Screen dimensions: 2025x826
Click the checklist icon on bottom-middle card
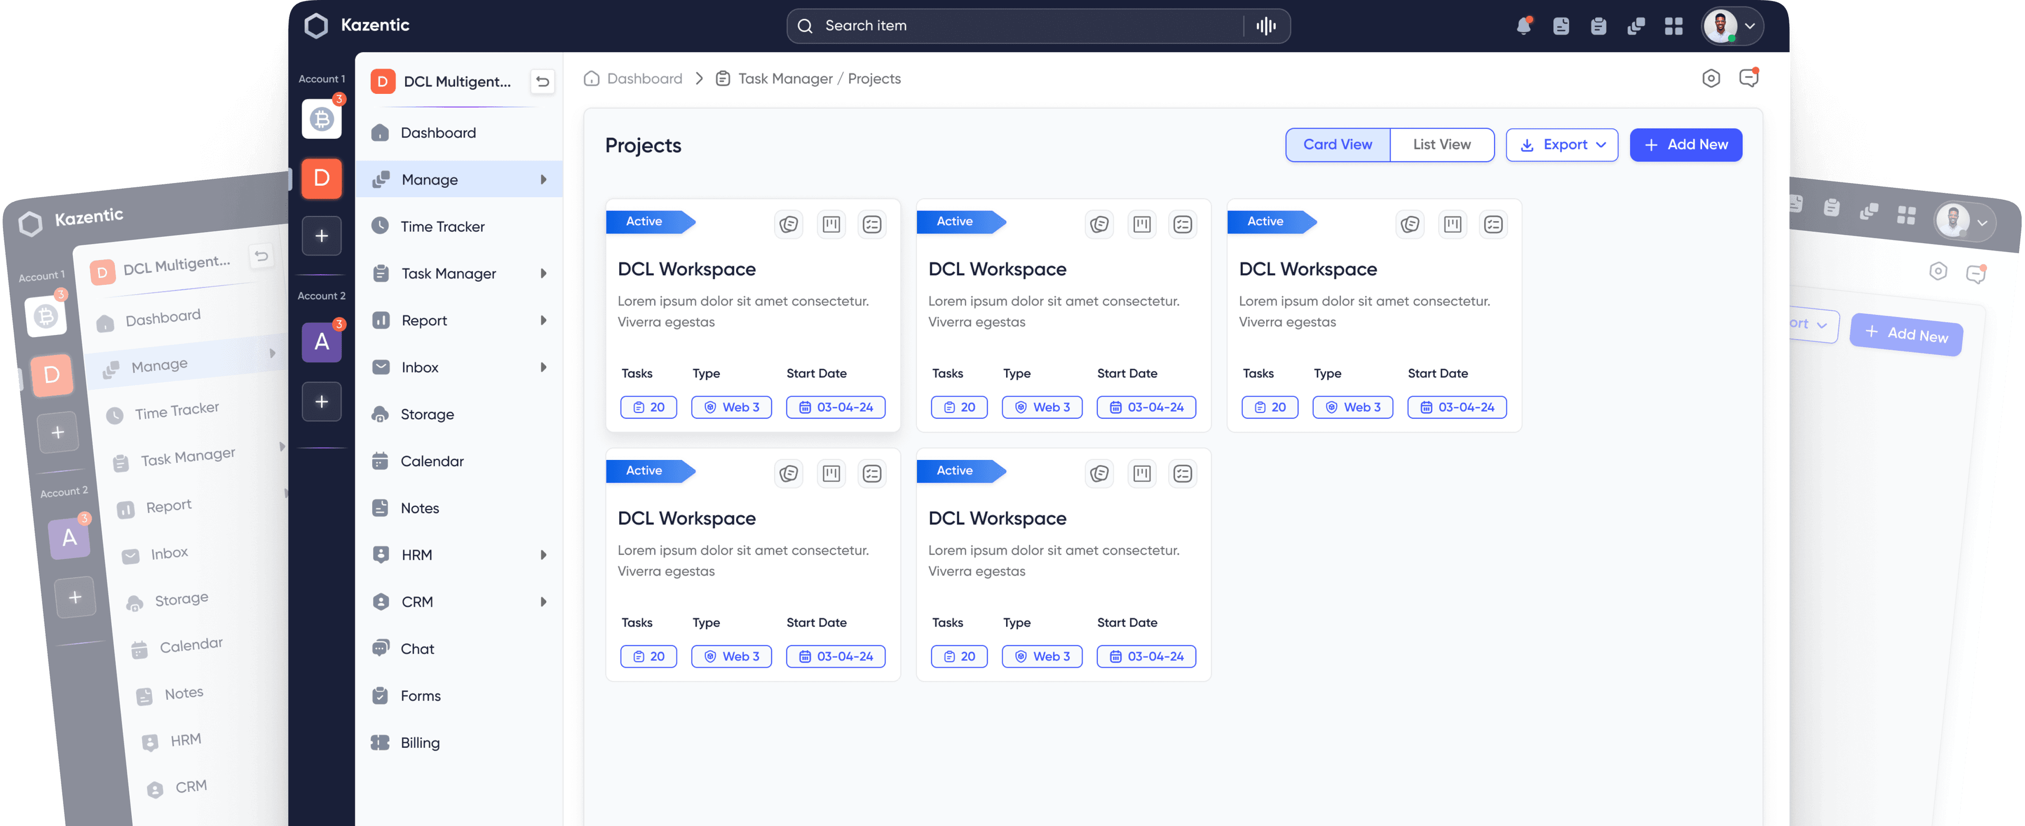(x=1182, y=473)
